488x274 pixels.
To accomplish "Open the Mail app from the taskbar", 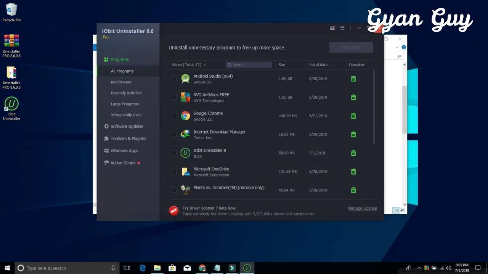I will click(187, 268).
